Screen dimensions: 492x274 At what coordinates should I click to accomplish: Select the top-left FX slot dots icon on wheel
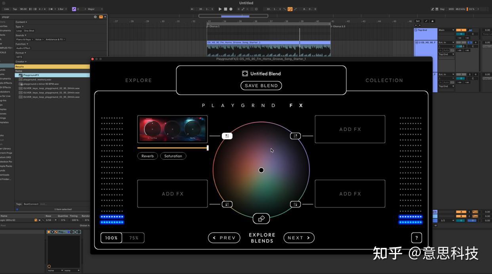click(x=227, y=136)
